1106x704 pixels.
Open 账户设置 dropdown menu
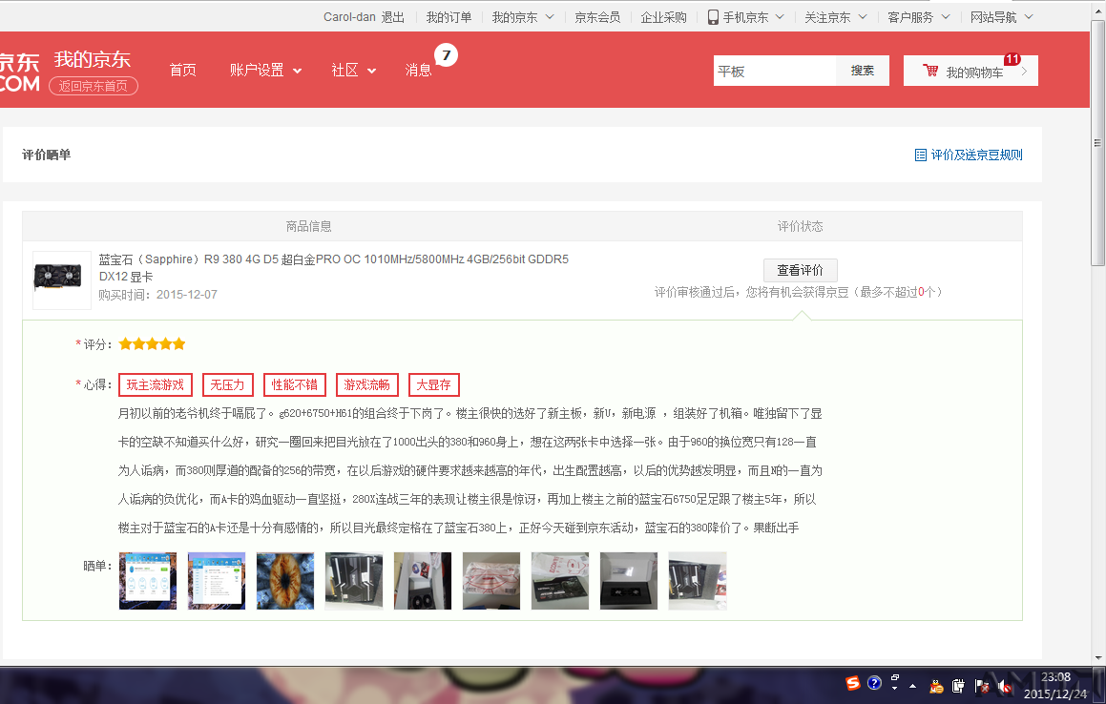(x=265, y=70)
